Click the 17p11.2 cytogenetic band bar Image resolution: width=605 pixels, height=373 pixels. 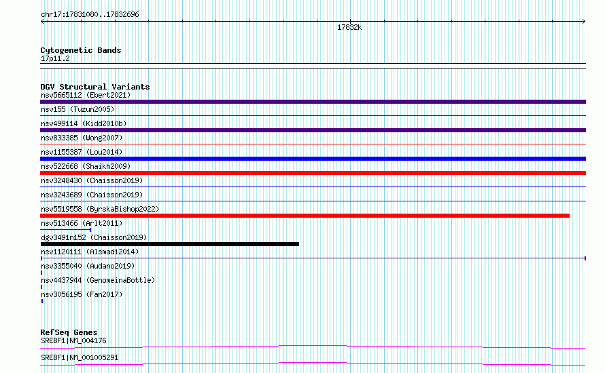point(313,66)
